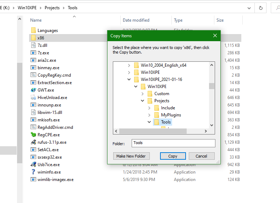This screenshot has width=280, height=203.
Task: Select the wimlib-imagex.exe icon
Action: coord(33,180)
